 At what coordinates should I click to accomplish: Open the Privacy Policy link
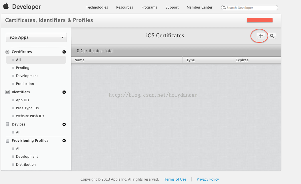[x=208, y=179]
